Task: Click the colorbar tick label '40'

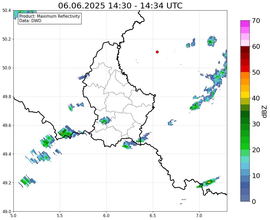Action: (x=256, y=98)
